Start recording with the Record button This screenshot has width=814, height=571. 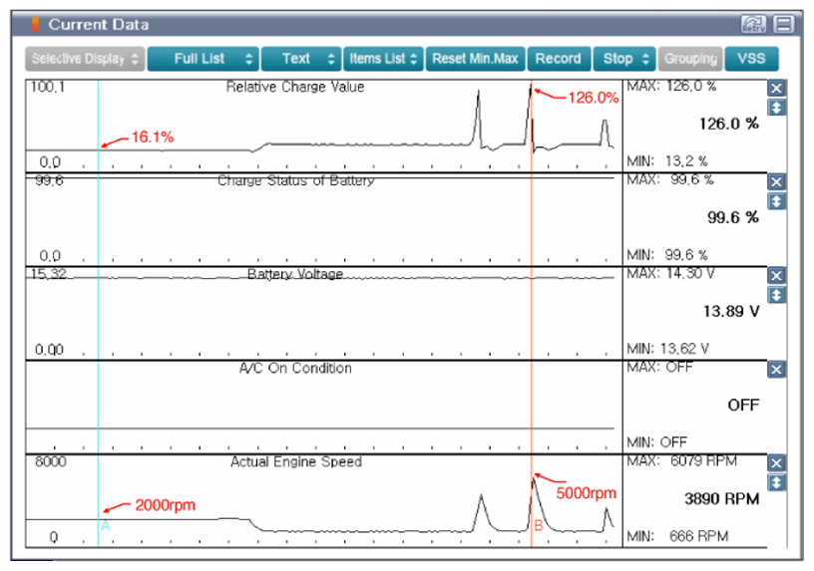point(558,59)
